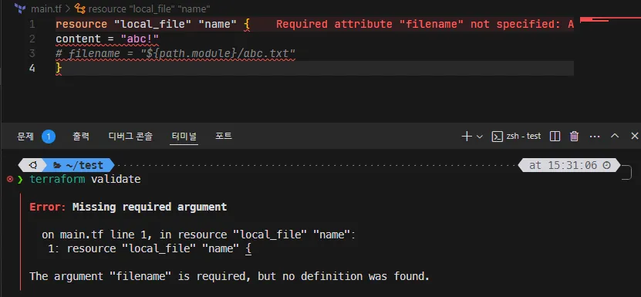Kill terminal with the trash icon
This screenshot has height=297, width=641.
(575, 137)
